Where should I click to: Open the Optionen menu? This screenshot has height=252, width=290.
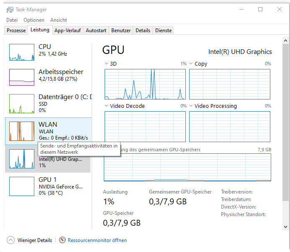(33, 20)
